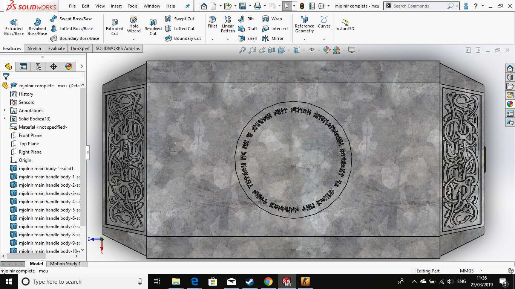Select the Extruded Boss/Base tool
The image size is (515, 289).
point(14,27)
